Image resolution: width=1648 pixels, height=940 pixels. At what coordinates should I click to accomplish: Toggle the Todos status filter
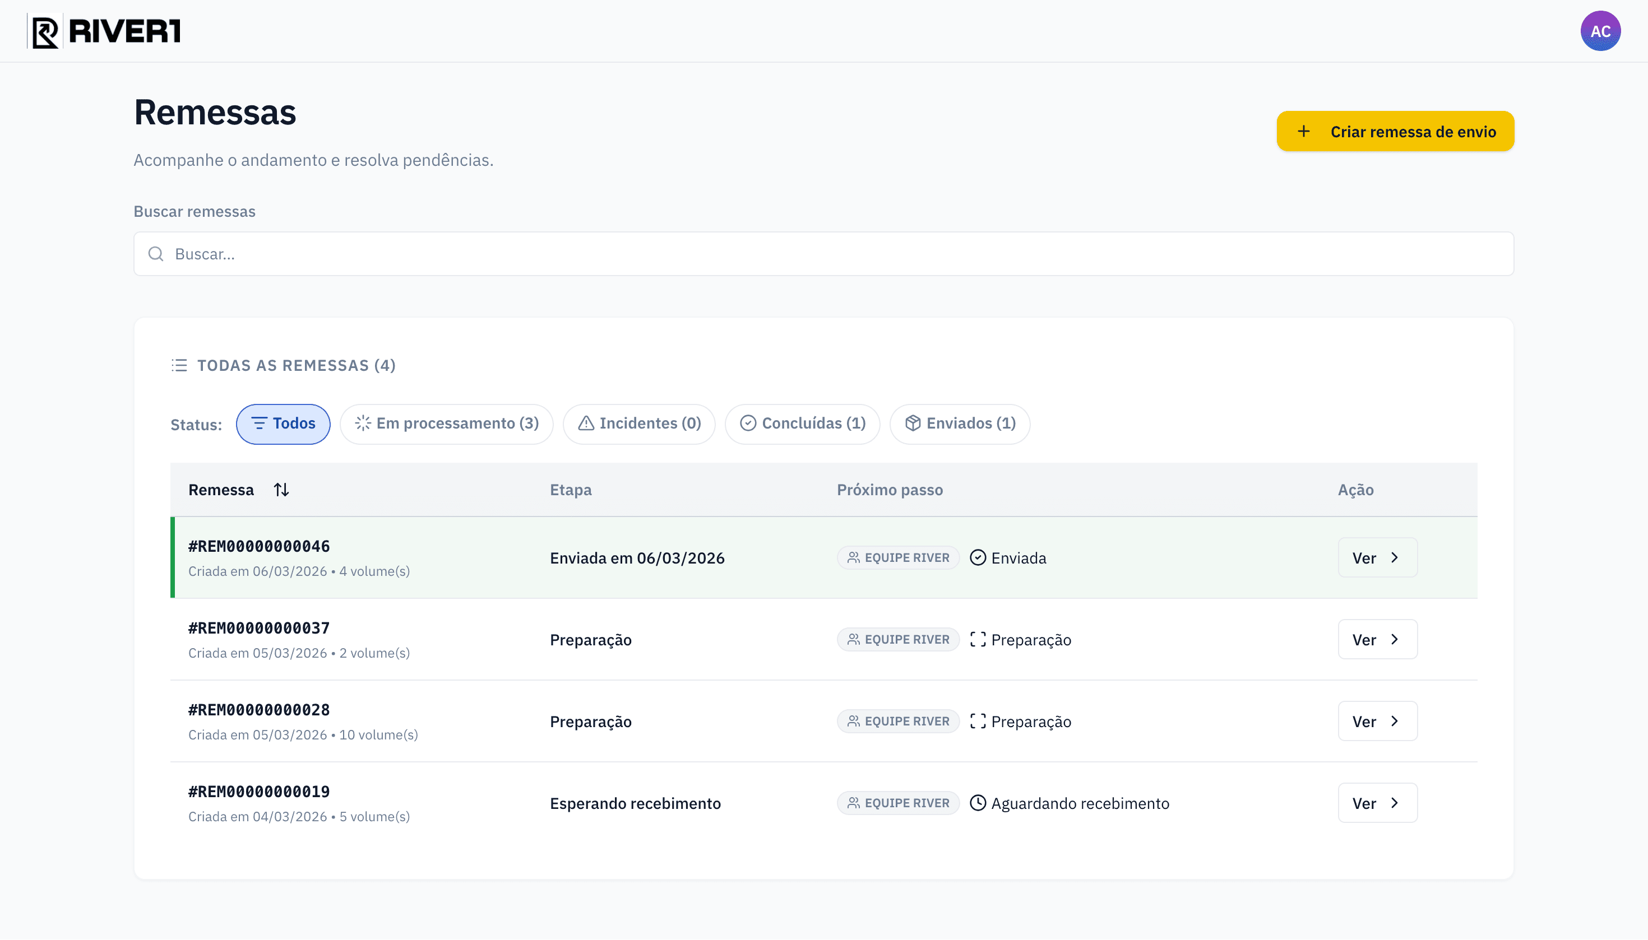point(283,424)
